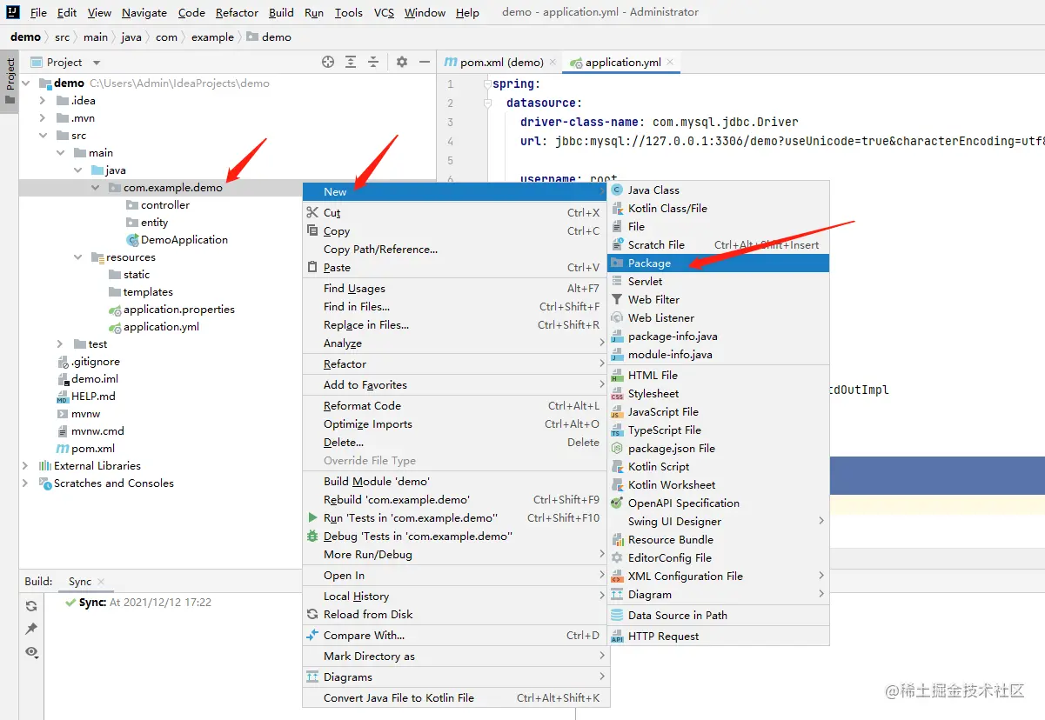Screen dimensions: 1045x720
Task: Choose Kotlin Script in New submenu
Action: point(718,466)
